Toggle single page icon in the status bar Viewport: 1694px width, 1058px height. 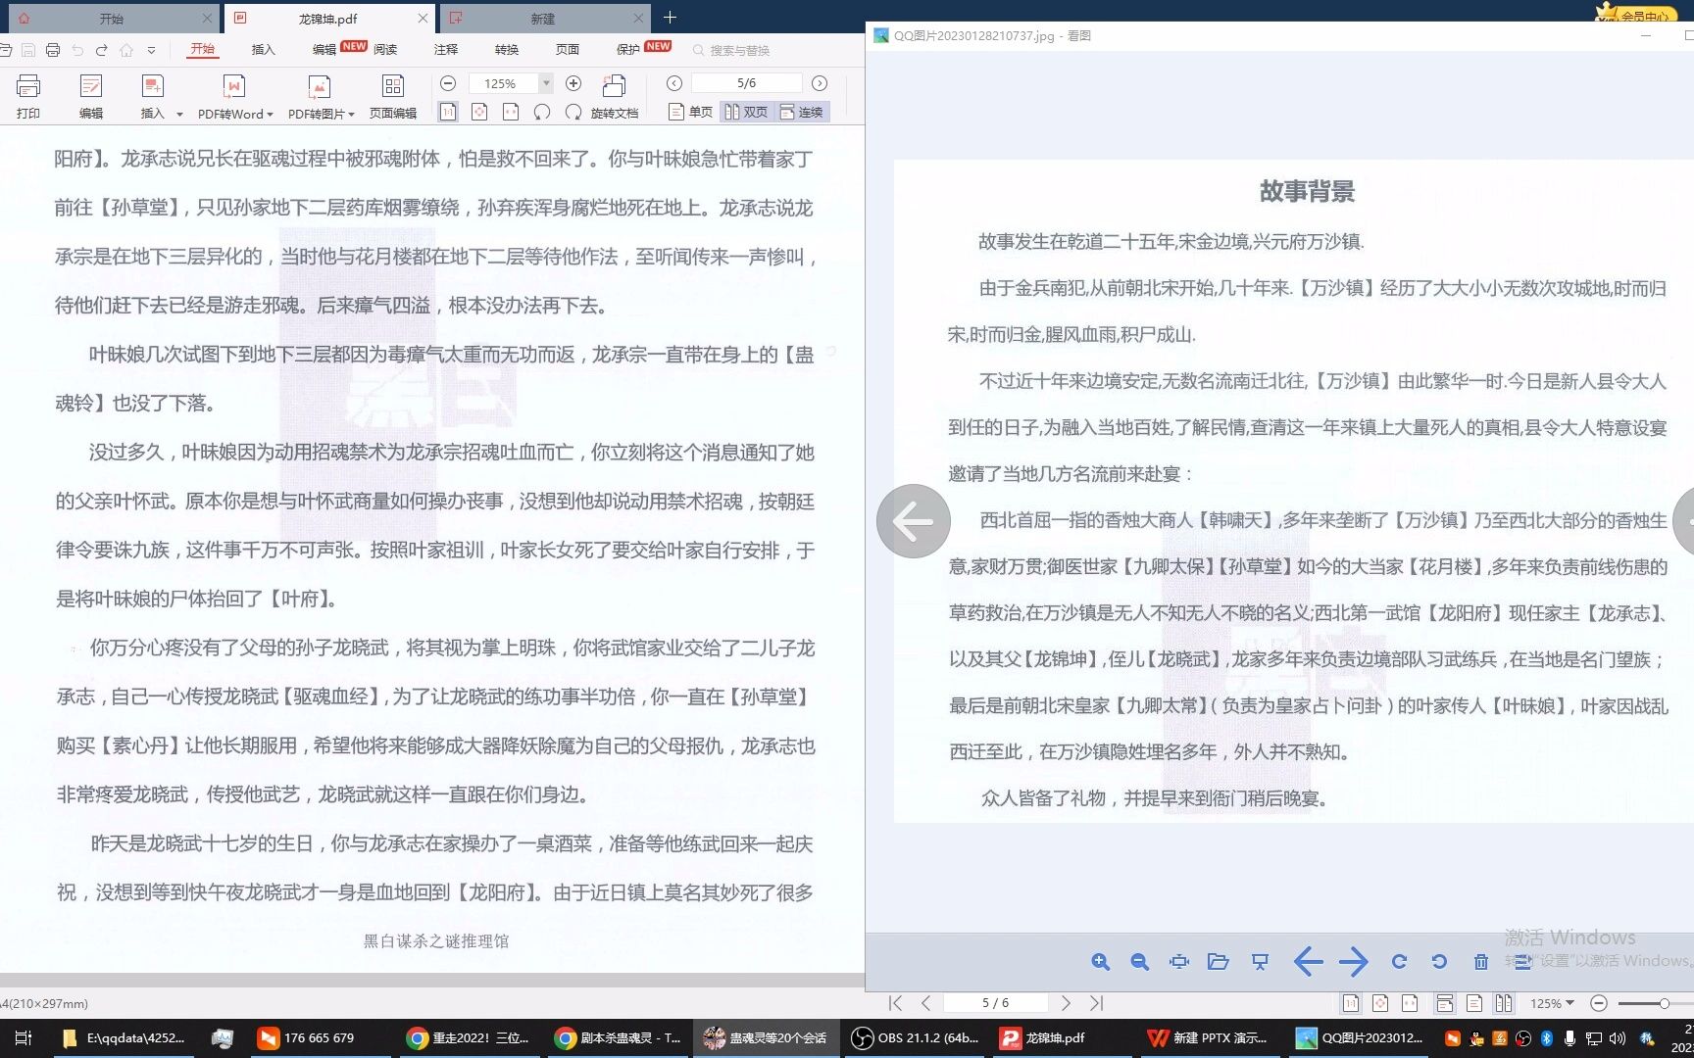[x=1474, y=1003]
